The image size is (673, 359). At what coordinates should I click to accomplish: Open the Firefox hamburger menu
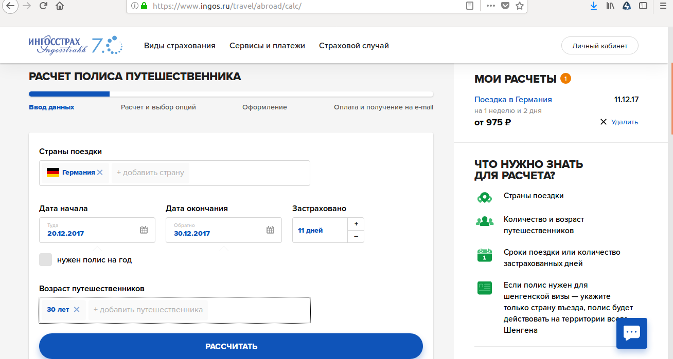click(x=662, y=6)
